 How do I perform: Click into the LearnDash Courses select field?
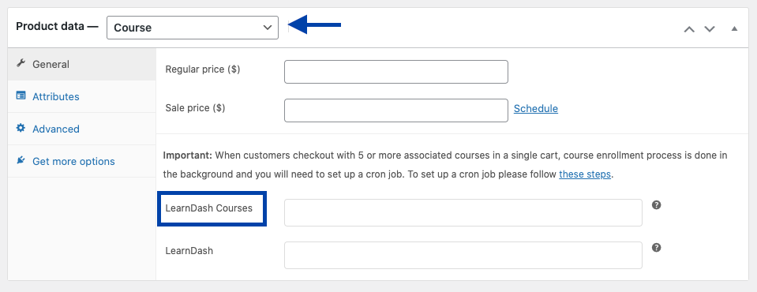[x=463, y=212]
